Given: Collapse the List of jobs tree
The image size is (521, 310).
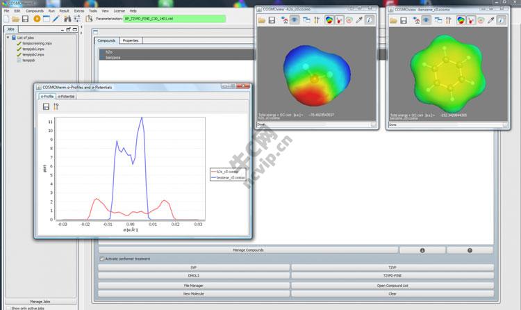Looking at the screenshot, I should 8,38.
